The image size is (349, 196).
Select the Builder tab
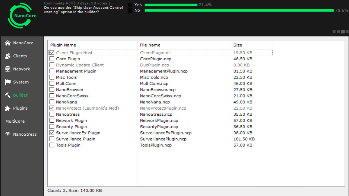22,95
